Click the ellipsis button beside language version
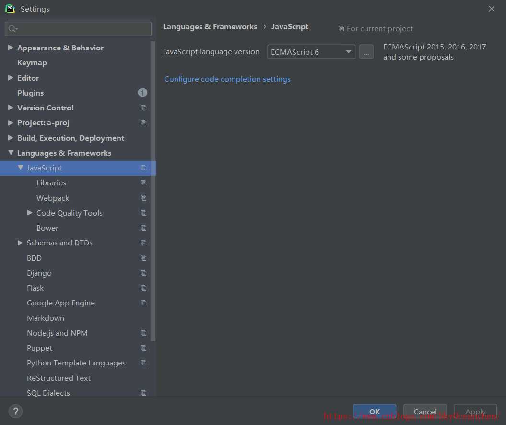506x425 pixels. pyautogui.click(x=366, y=52)
